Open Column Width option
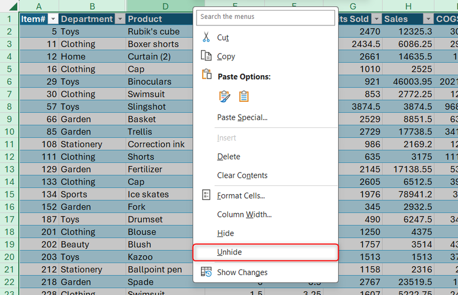 click(x=265, y=214)
